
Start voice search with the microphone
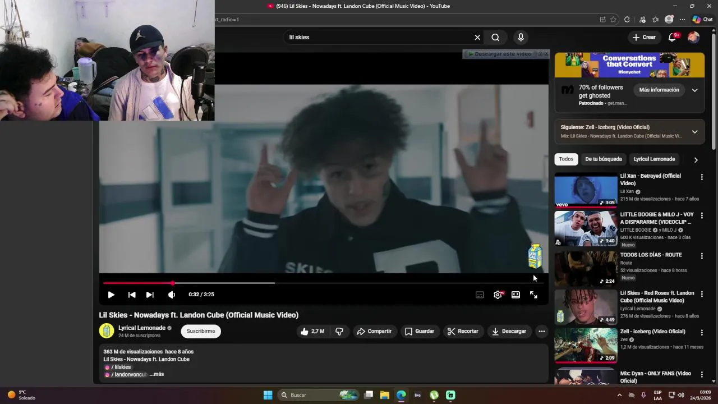[521, 37]
